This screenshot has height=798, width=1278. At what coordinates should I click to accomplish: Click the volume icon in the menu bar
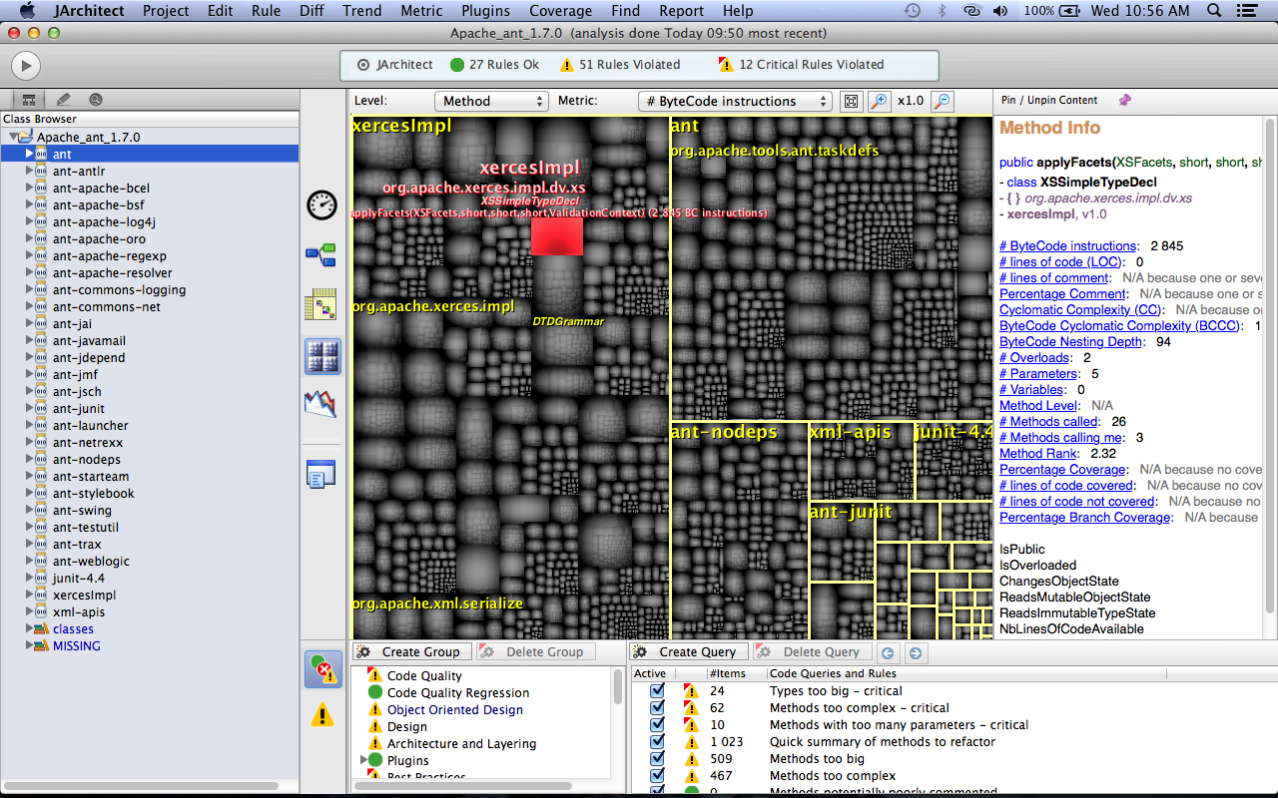point(1001,11)
